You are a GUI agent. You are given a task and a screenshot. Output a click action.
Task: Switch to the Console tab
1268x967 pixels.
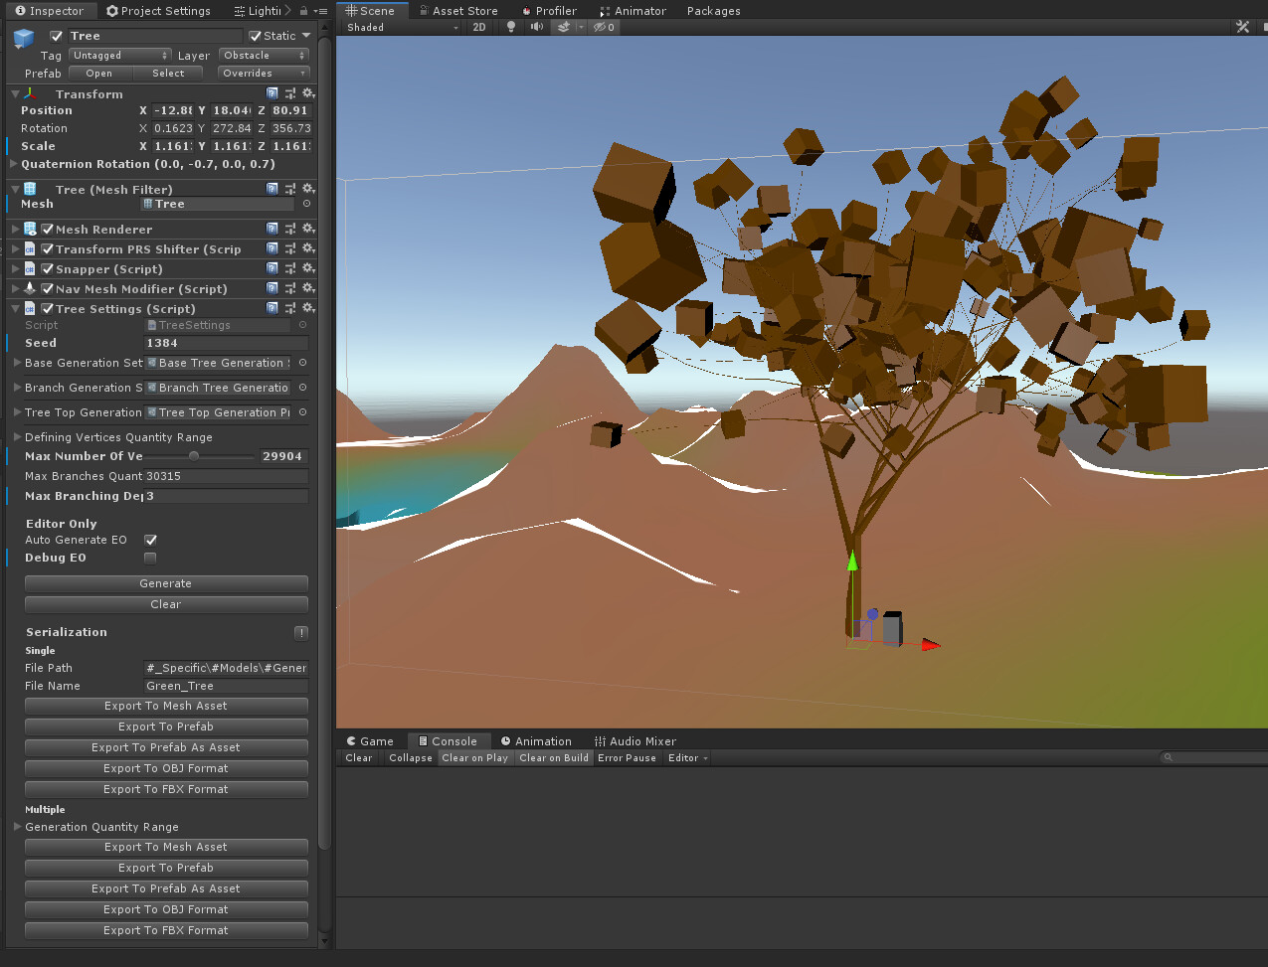[x=449, y=740]
